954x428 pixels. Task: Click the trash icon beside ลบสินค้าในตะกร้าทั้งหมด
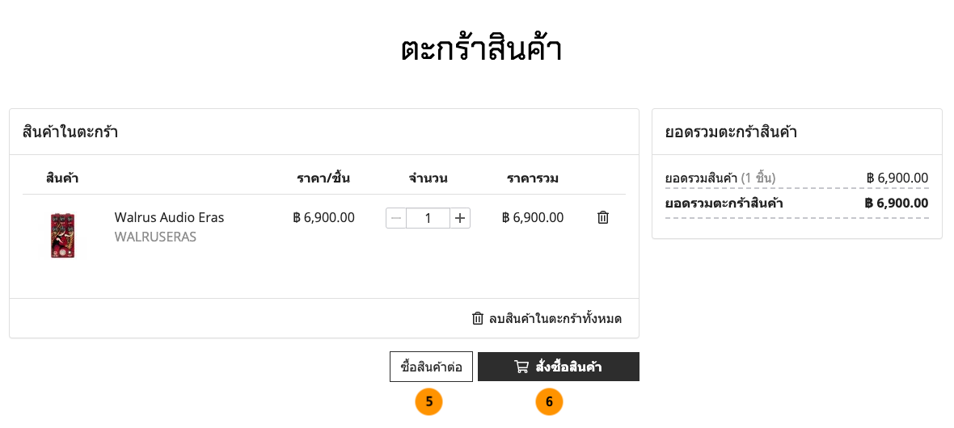[478, 318]
